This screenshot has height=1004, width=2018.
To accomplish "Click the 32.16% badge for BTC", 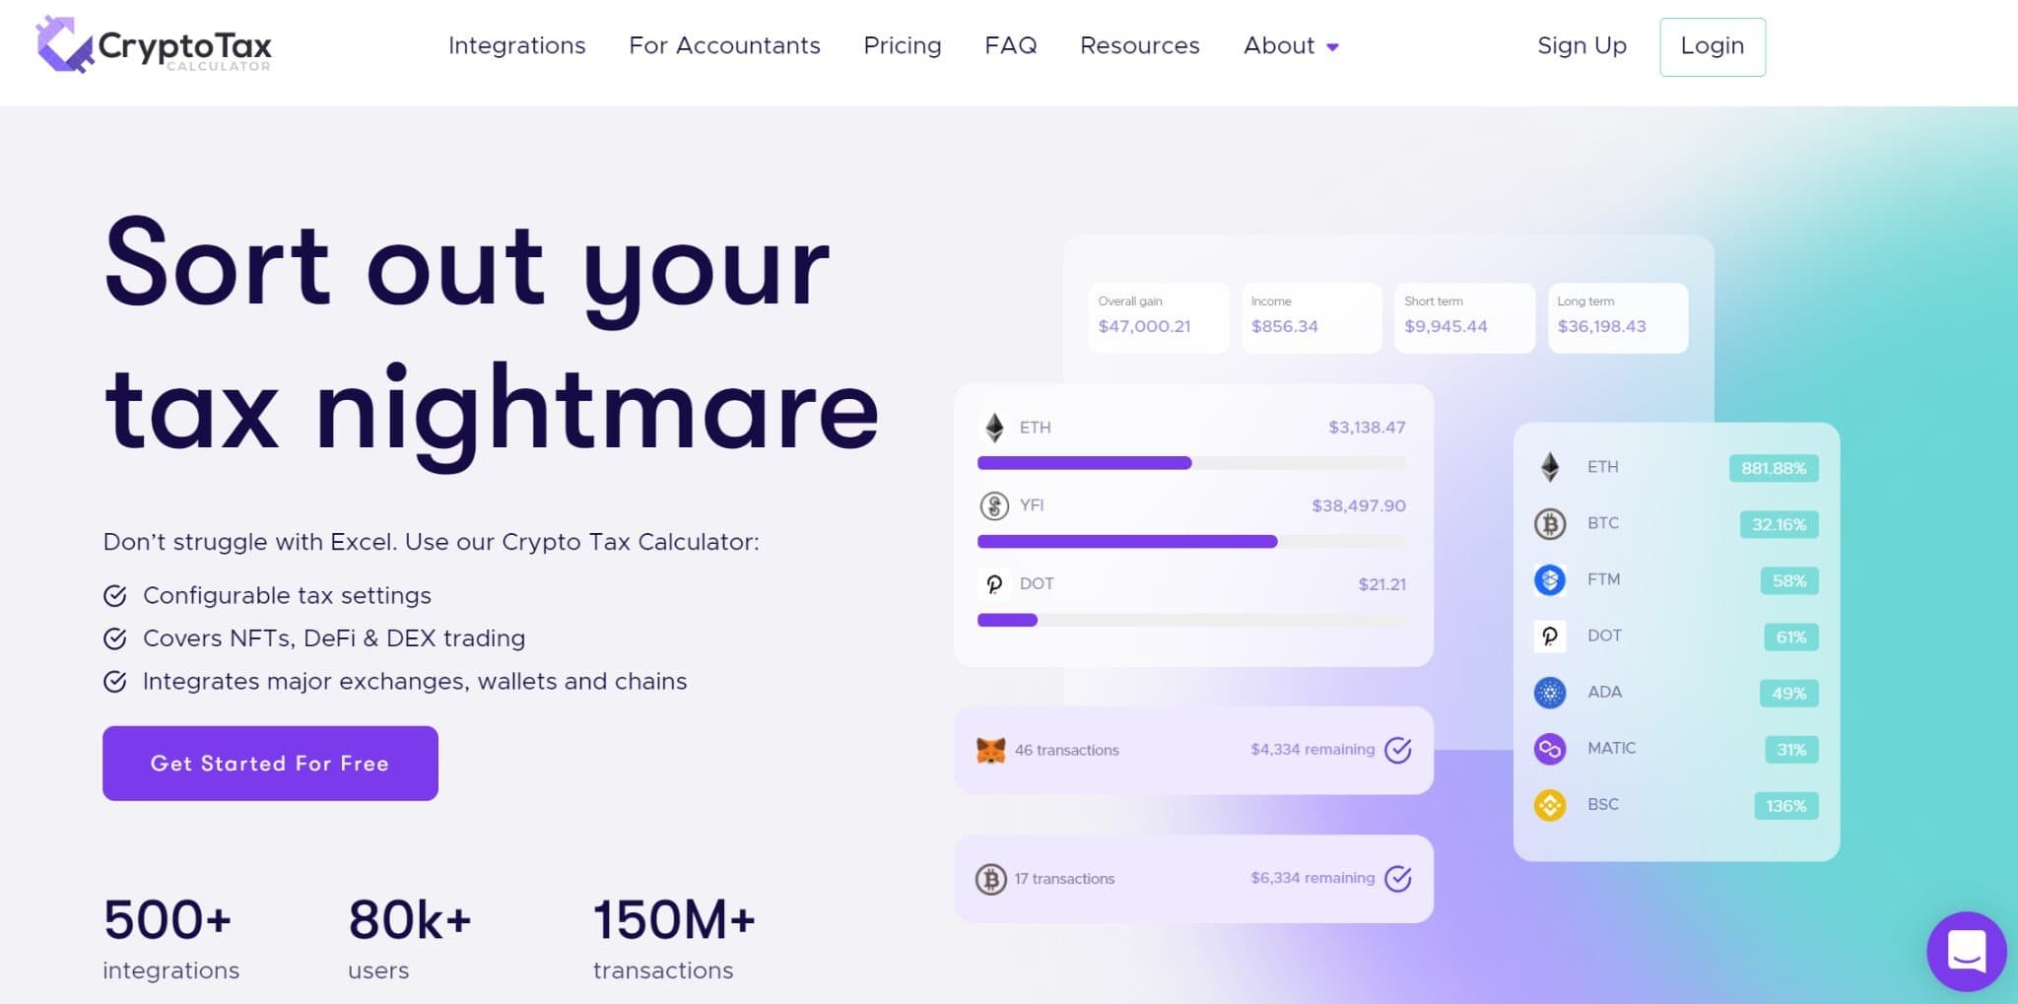I will click(1780, 524).
